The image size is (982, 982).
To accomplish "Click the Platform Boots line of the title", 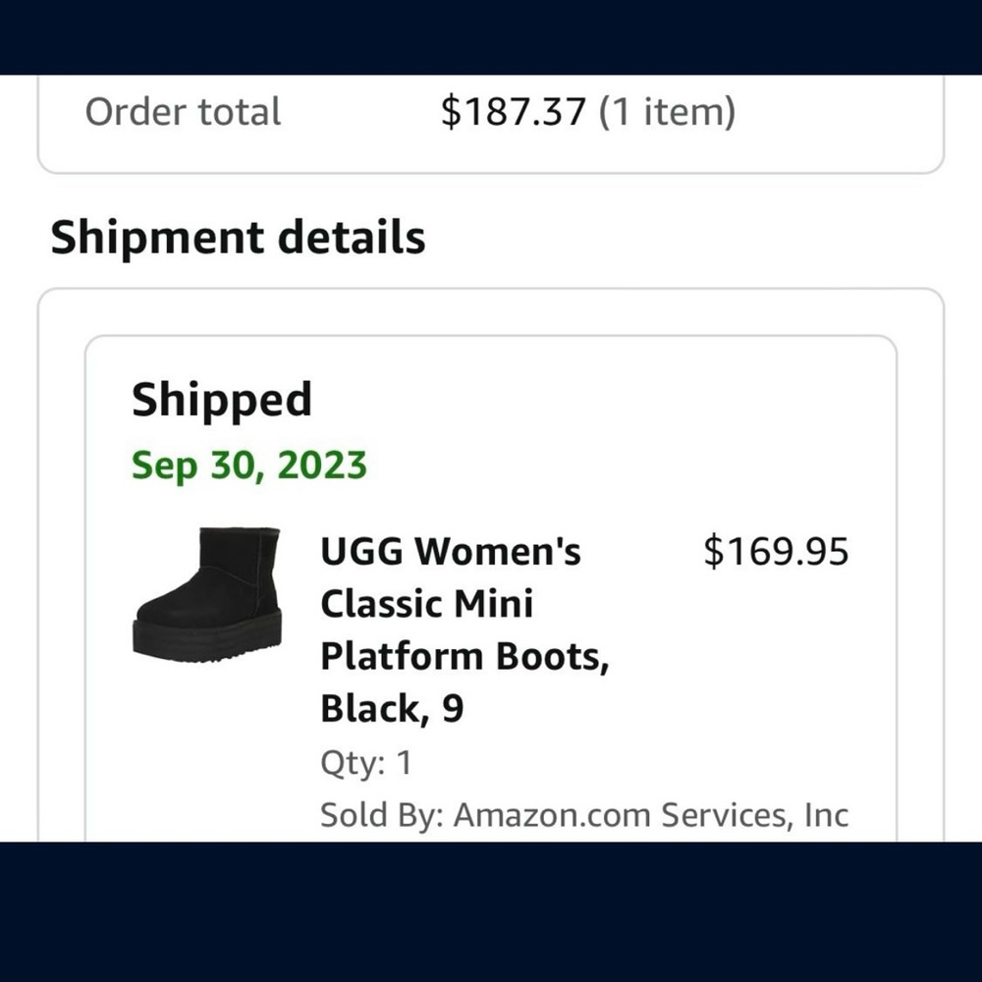I will 464,655.
